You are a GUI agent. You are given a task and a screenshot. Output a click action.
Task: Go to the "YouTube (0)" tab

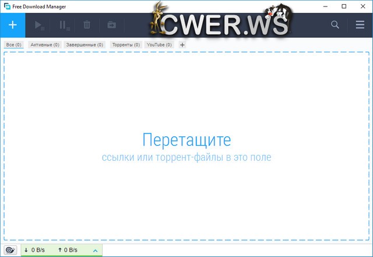(159, 45)
